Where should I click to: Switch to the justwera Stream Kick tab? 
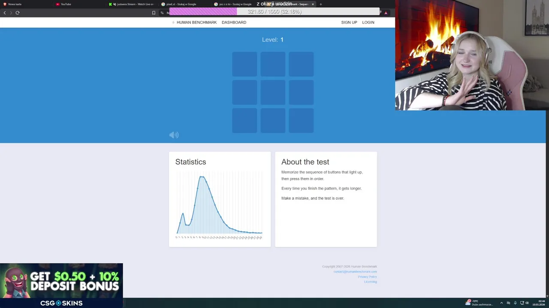coord(132,4)
